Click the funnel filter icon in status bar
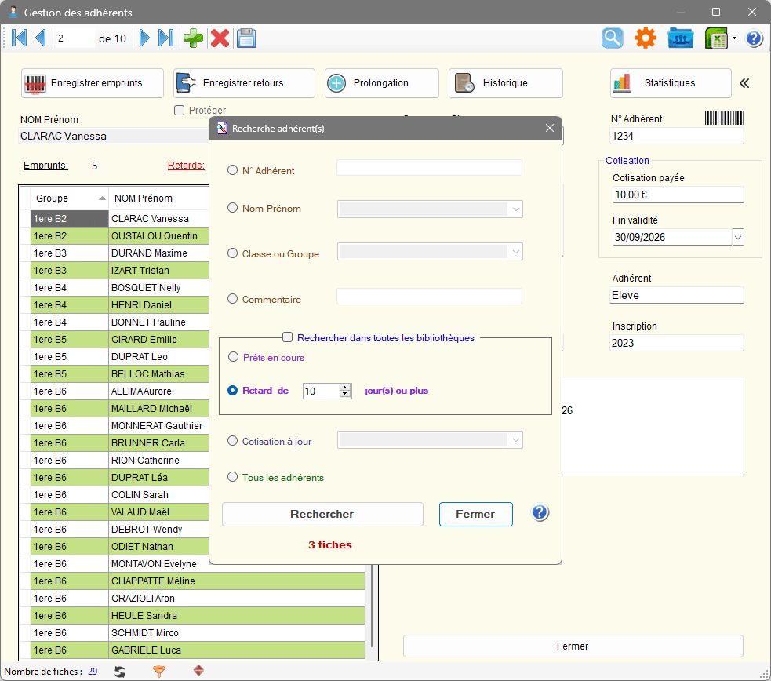Screen dimensions: 771x681 158,671
